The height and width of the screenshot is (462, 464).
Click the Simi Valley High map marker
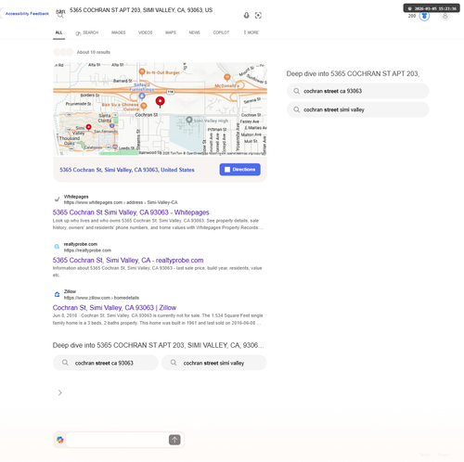(189, 120)
